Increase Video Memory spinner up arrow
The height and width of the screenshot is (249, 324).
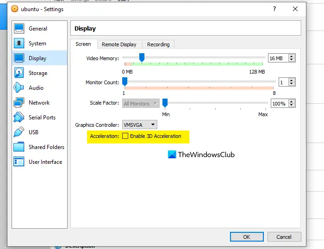click(x=291, y=56)
